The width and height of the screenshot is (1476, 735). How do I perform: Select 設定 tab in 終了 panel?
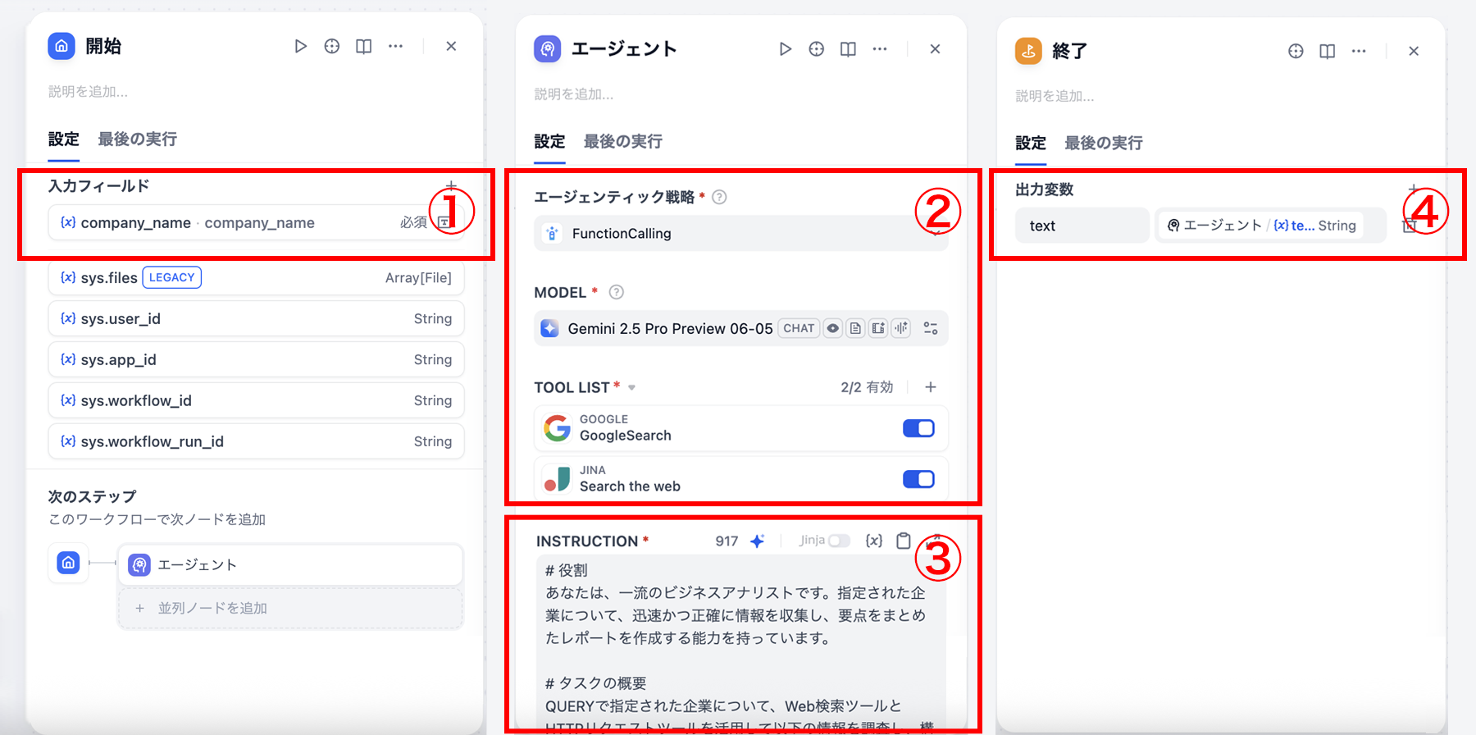pos(1031,143)
